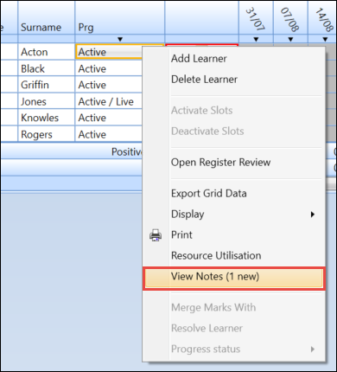Open the 14/08 column filter arrow
Viewport: 337px width, 372px height.
[325, 39]
